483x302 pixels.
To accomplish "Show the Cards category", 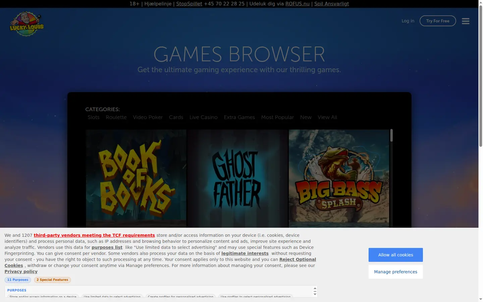I will tap(176, 117).
